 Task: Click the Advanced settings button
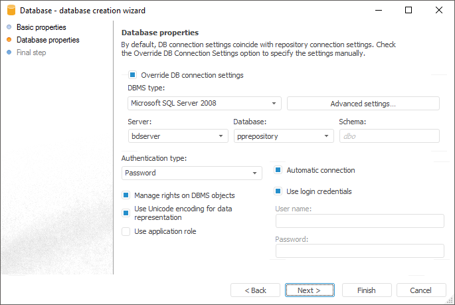pos(363,104)
